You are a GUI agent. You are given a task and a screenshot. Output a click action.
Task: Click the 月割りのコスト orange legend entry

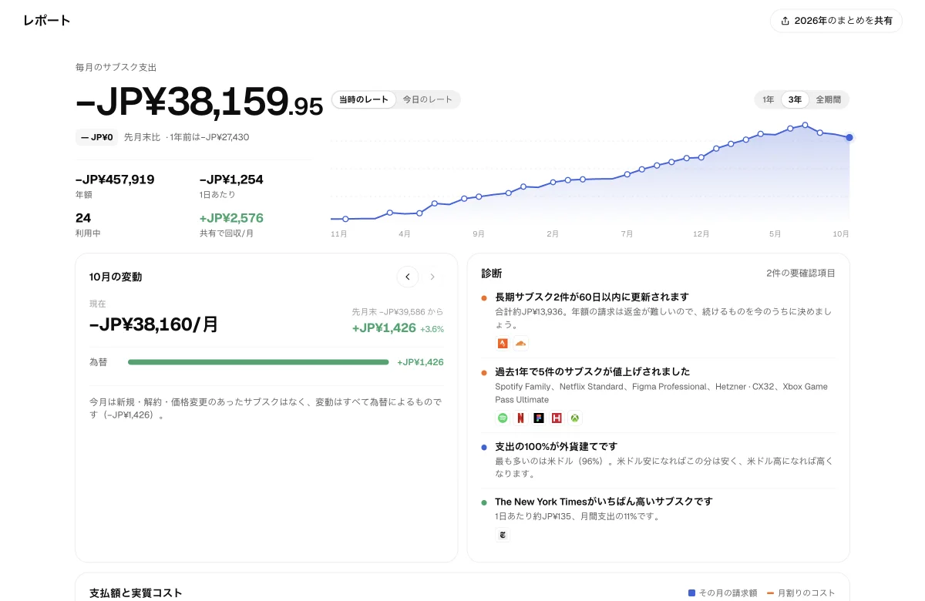(801, 593)
